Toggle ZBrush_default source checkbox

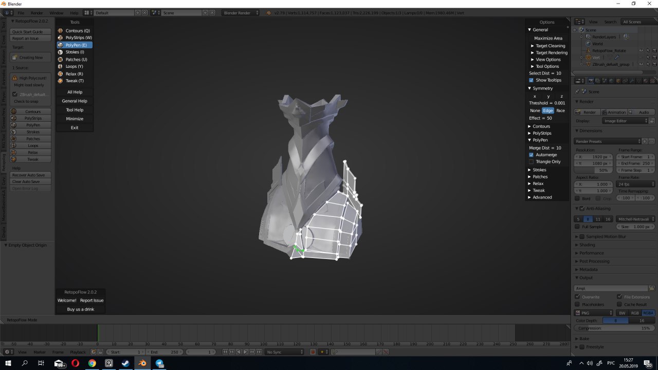pos(15,95)
